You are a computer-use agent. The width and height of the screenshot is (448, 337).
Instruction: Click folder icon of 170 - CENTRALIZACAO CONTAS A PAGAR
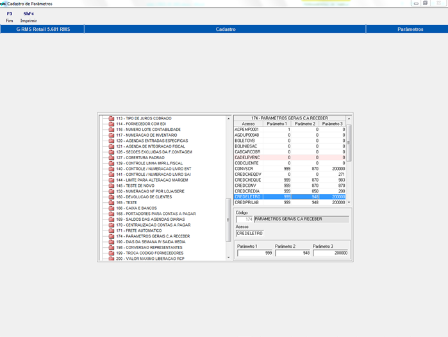pyautogui.click(x=112, y=225)
